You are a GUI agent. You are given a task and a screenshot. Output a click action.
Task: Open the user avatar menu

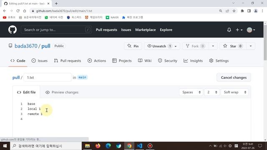pos(251,30)
